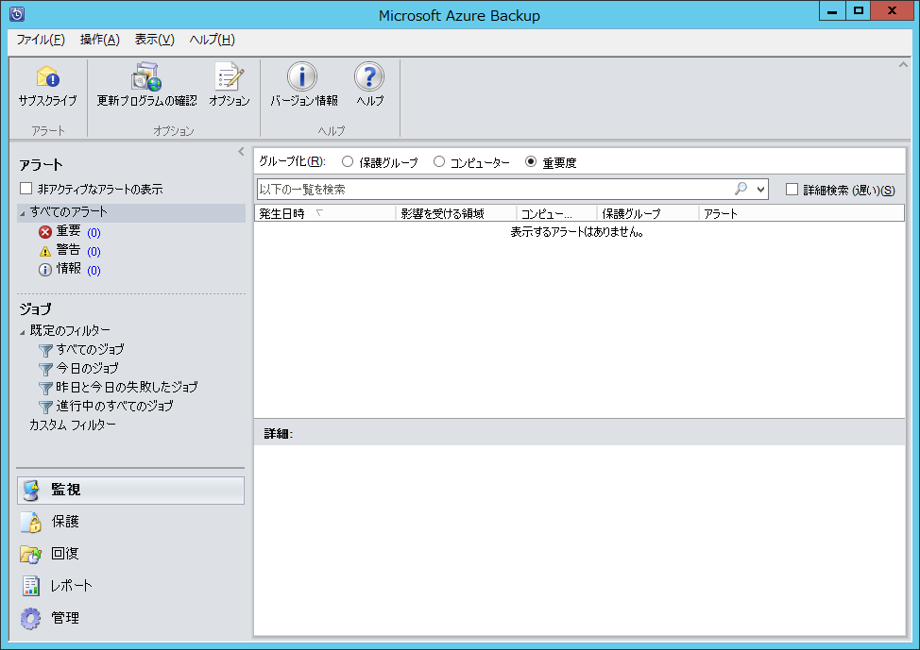Click the 管理 management gear icon
Screen dimensions: 920x650
(30, 618)
